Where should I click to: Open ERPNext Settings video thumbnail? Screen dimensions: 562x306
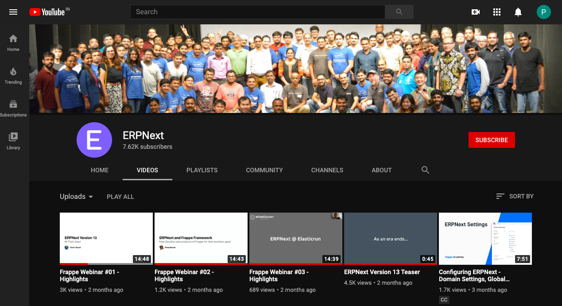coord(485,239)
